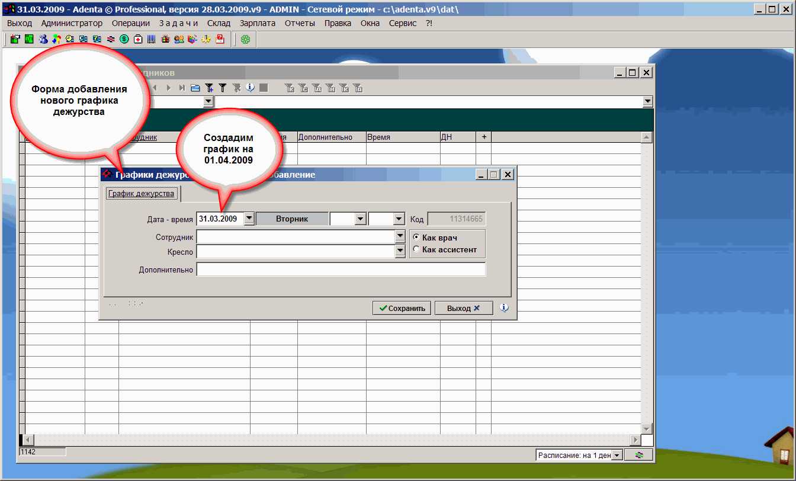Viewport: 796px width, 481px height.
Task: Expand the Сотрудник dropdown list
Action: tap(399, 236)
